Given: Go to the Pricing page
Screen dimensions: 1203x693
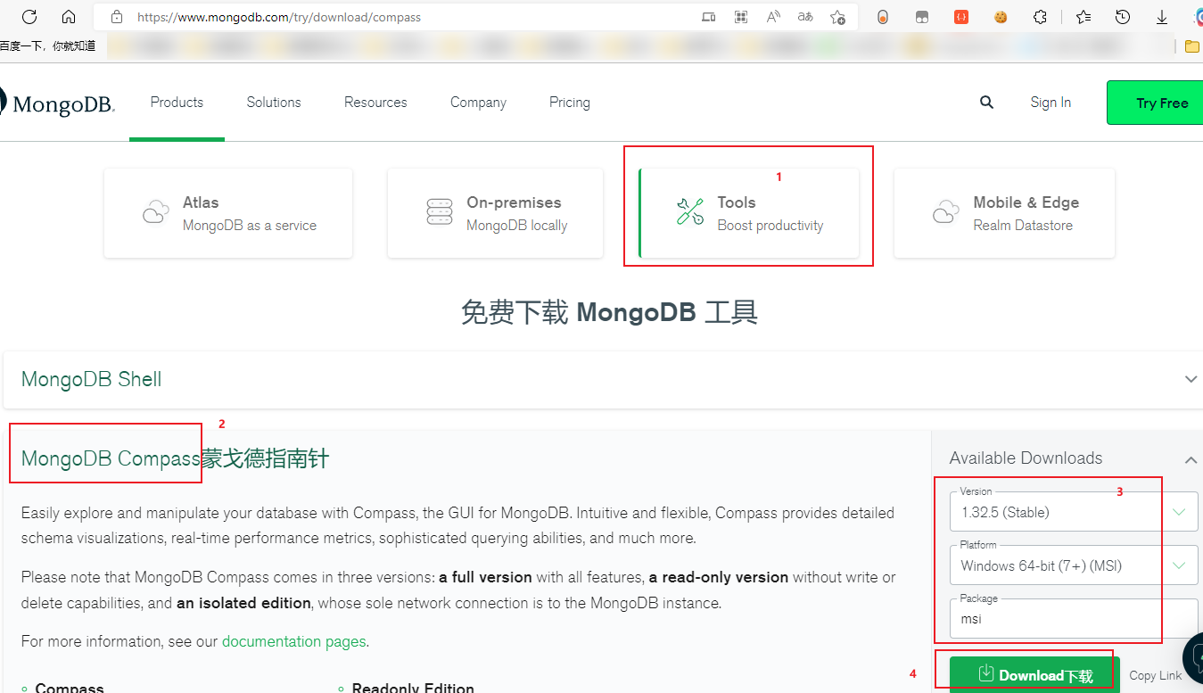Looking at the screenshot, I should 570,103.
